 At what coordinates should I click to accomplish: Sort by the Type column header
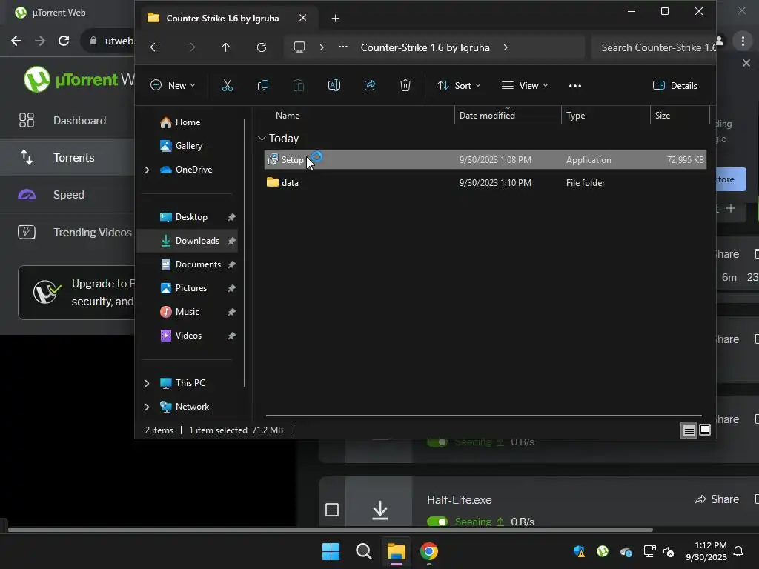575,116
